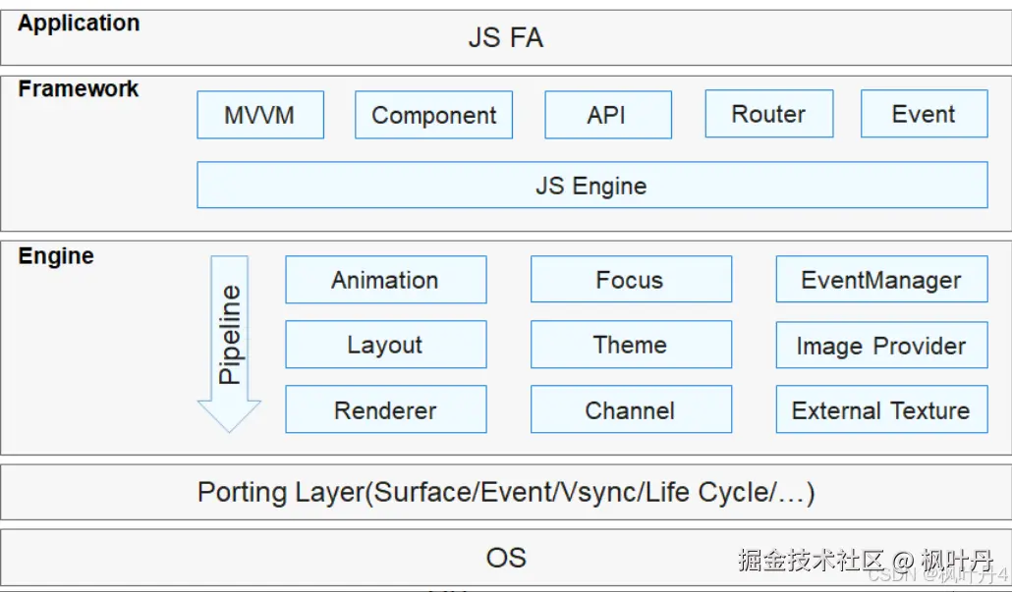Select the Renderer block

pos(385,410)
